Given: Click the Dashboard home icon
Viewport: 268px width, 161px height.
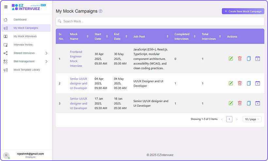Looking at the screenshot, I should click(6, 20).
